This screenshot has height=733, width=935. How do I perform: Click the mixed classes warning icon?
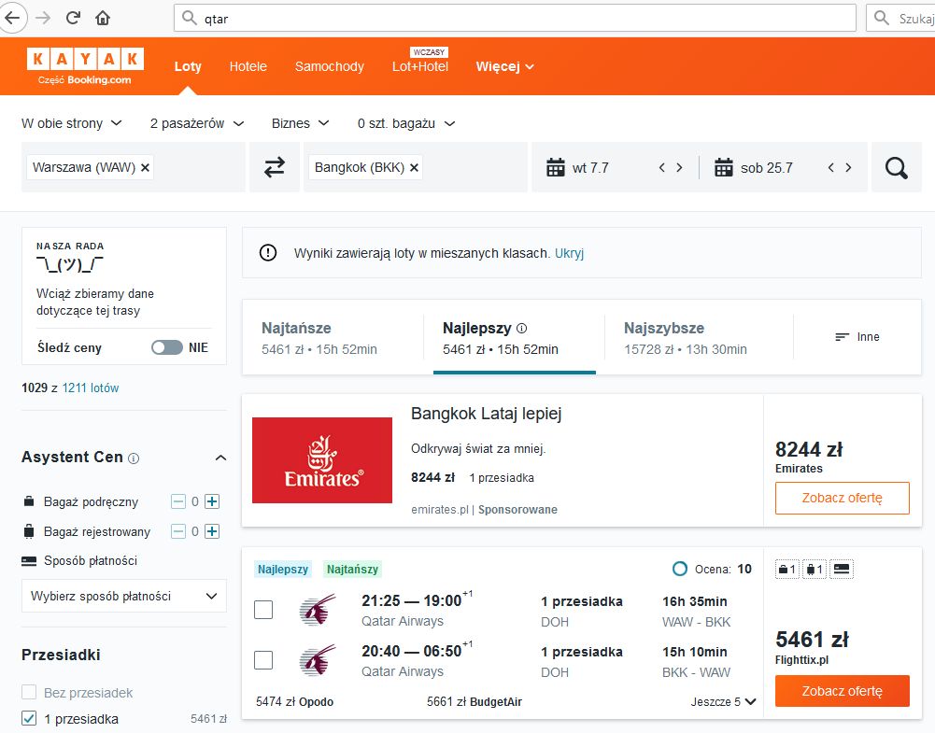[x=268, y=253]
